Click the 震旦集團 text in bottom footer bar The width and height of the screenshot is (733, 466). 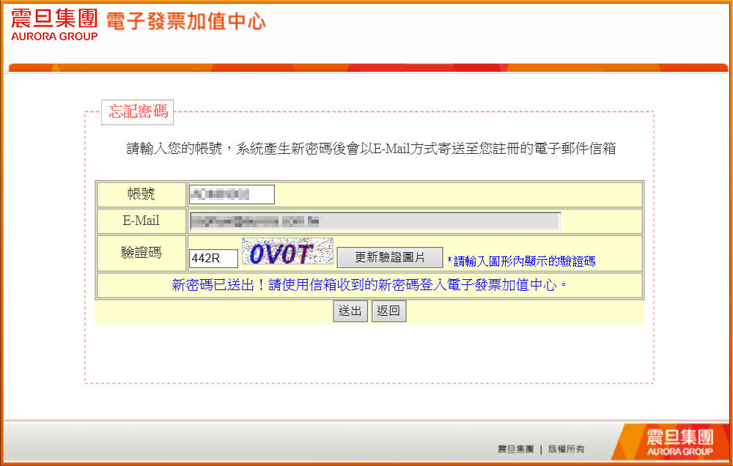(x=517, y=449)
